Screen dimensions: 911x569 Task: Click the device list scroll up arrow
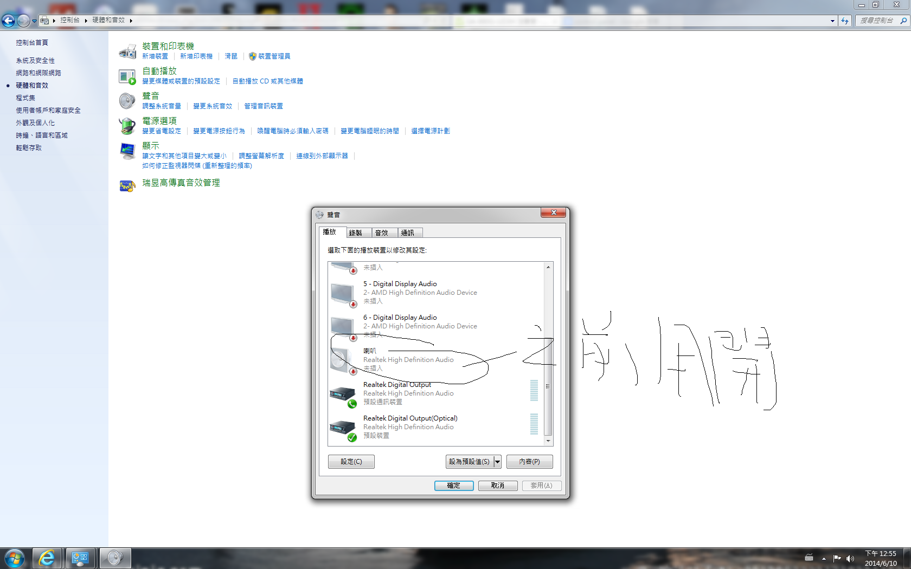click(548, 267)
